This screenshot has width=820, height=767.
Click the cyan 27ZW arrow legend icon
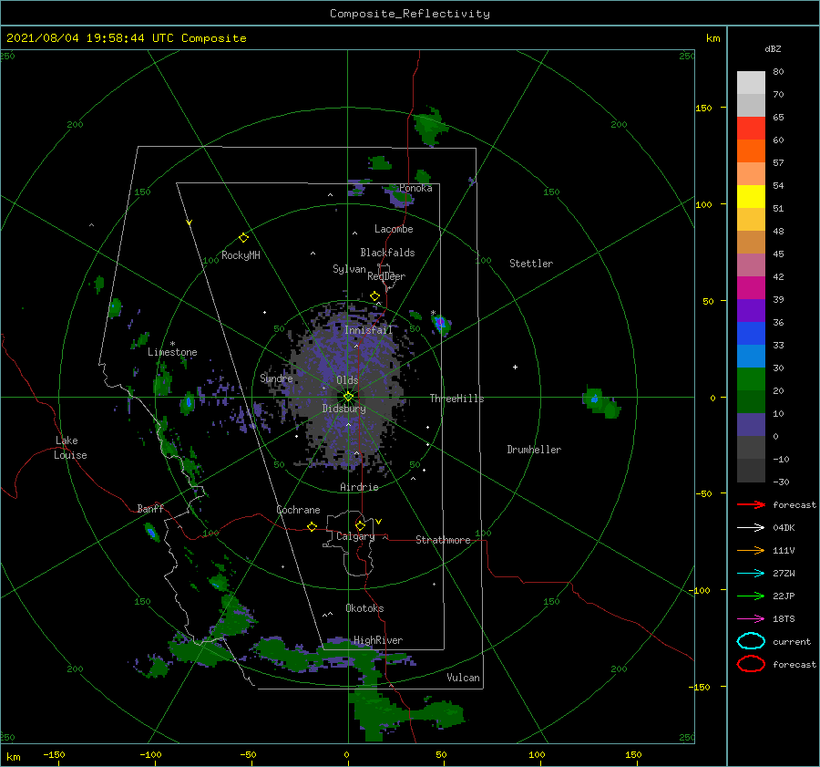751,574
